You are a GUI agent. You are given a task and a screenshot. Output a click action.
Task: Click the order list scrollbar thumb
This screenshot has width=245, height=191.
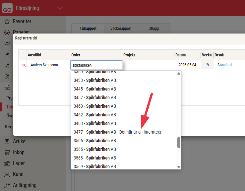coord(179,142)
